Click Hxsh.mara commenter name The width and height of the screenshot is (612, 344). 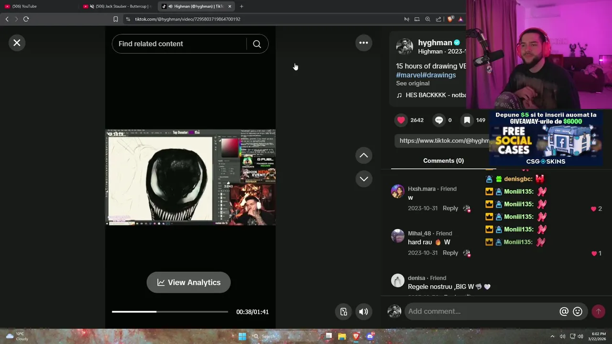coord(421,189)
